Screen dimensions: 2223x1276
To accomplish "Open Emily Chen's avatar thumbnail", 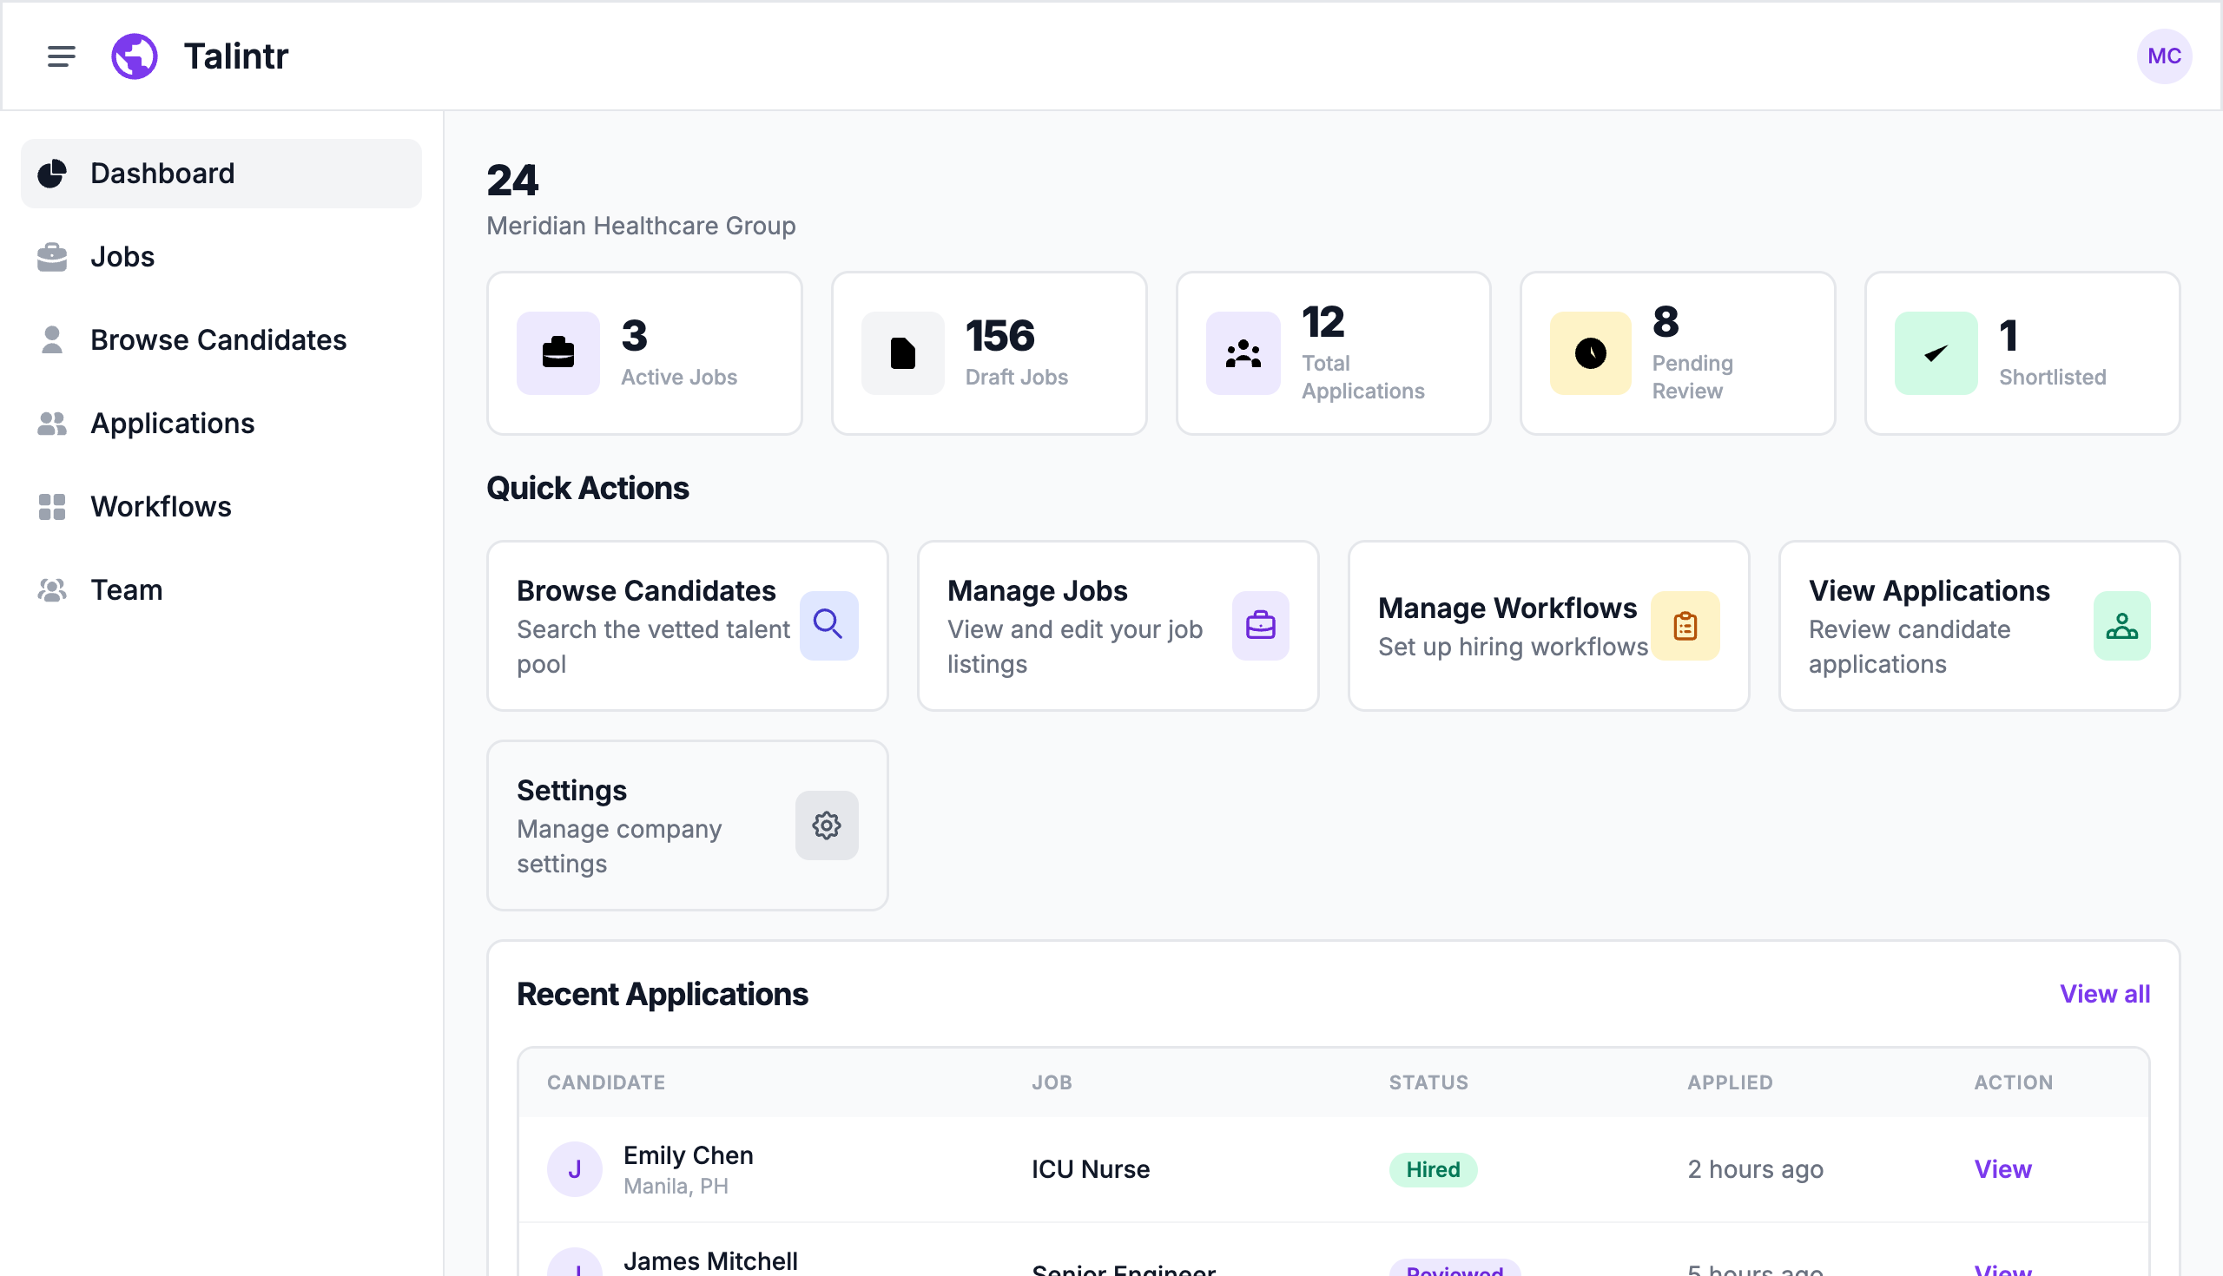I will [576, 1169].
